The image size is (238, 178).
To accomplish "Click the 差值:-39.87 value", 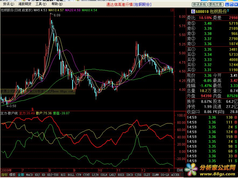I will (x=61, y=113).
